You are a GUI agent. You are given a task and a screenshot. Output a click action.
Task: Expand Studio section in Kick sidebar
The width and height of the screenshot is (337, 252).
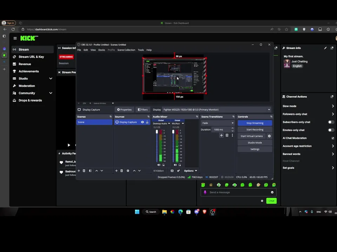coord(51,78)
